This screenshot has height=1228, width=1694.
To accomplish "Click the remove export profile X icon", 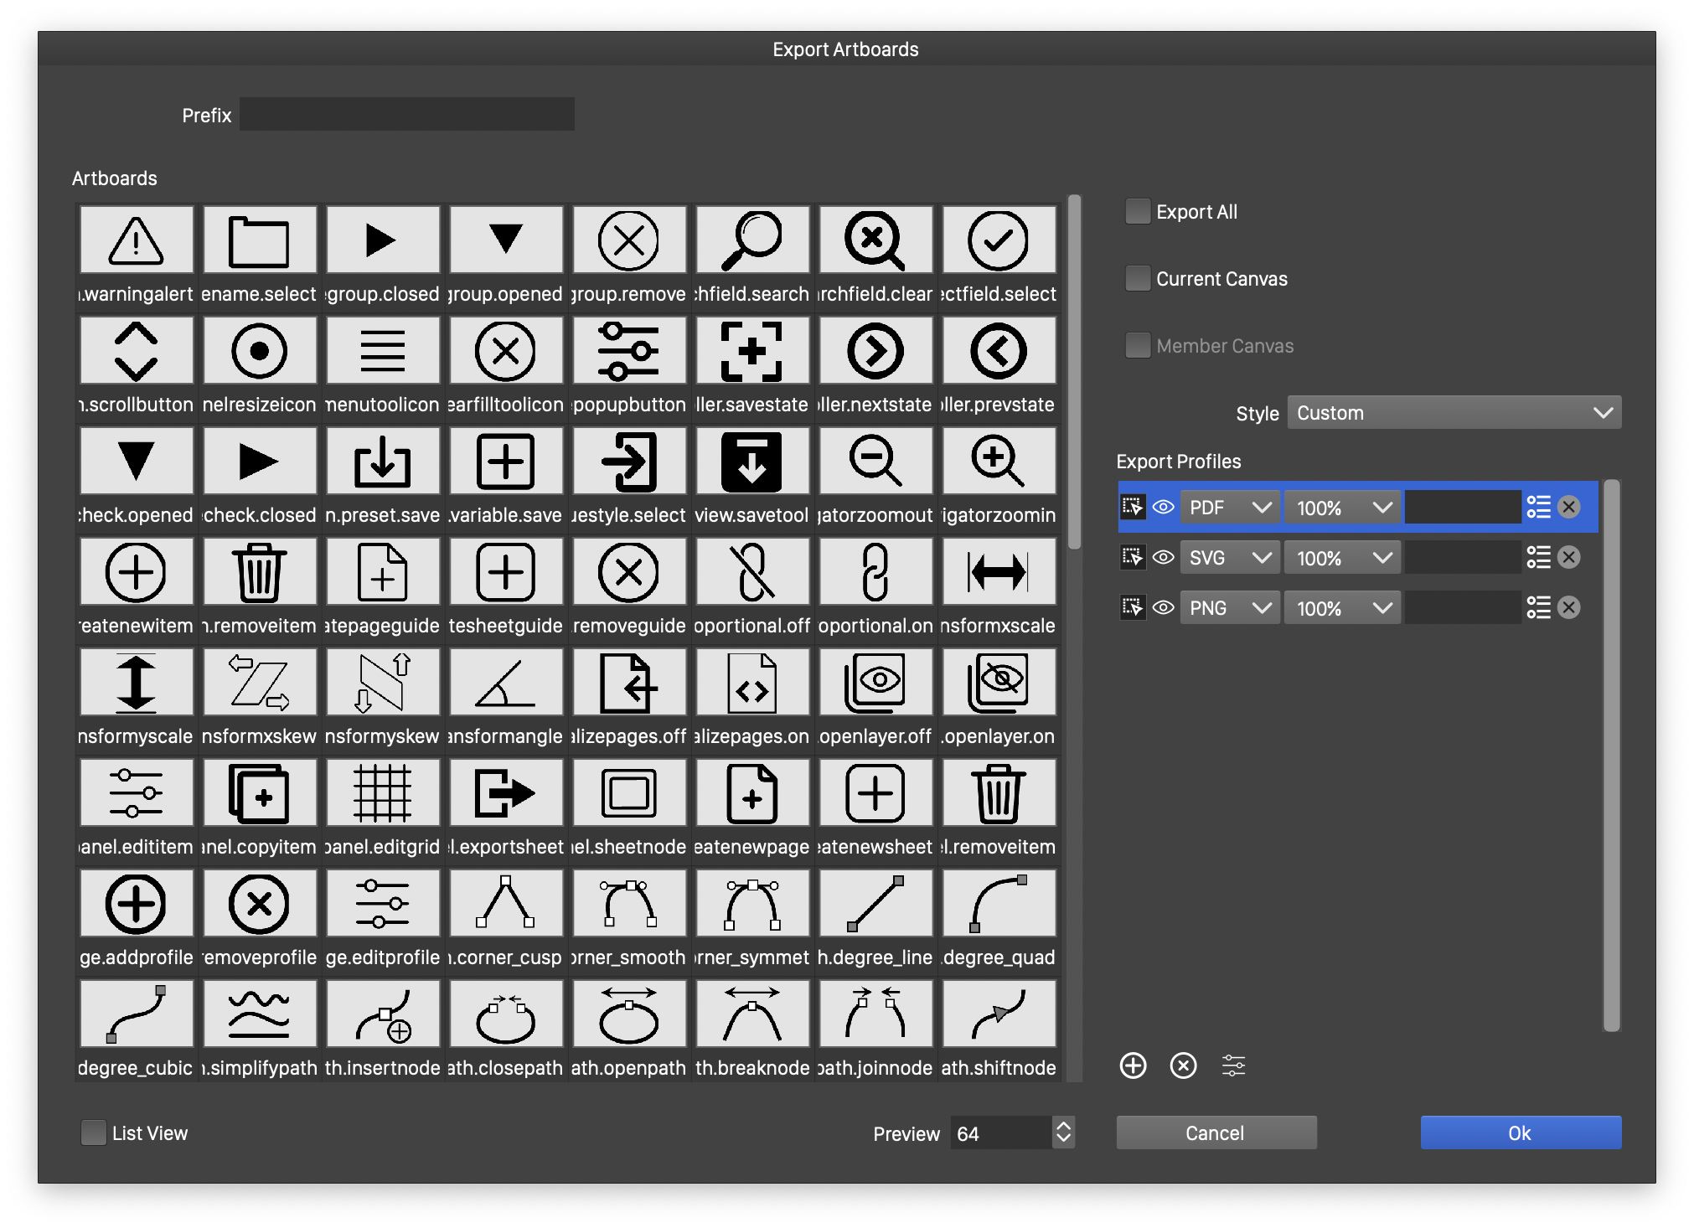I will click(x=1183, y=1065).
